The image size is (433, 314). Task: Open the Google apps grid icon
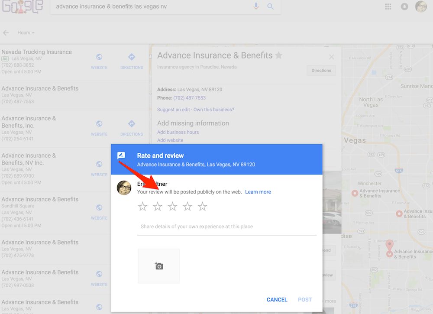tap(388, 6)
